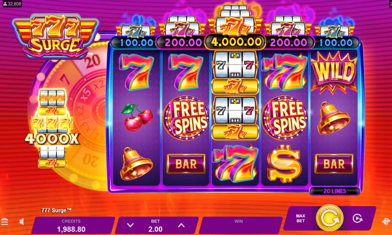
Task: Click the MAX BET button
Action: click(301, 218)
